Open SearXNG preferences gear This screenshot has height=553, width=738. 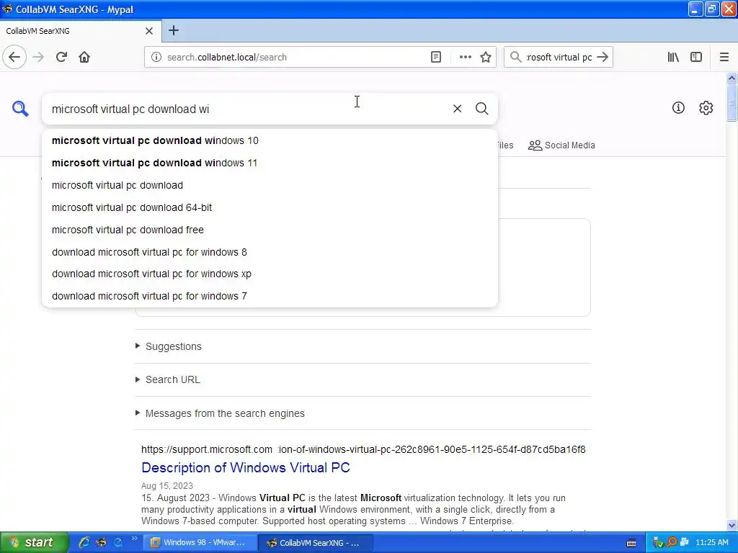click(x=706, y=108)
